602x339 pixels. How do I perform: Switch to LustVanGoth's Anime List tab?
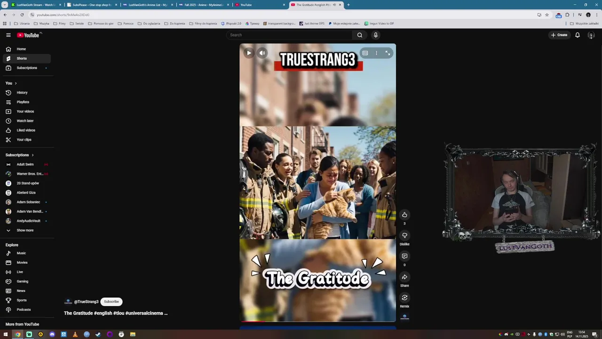pos(148,5)
